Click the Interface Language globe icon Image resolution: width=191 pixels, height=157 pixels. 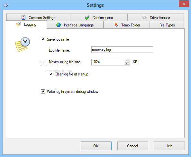click(59, 25)
